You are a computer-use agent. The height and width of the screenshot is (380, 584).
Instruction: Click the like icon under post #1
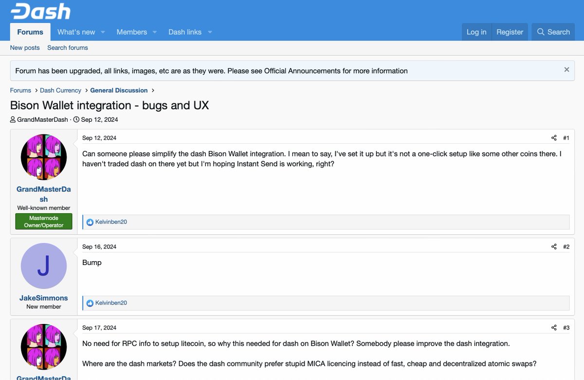[90, 222]
